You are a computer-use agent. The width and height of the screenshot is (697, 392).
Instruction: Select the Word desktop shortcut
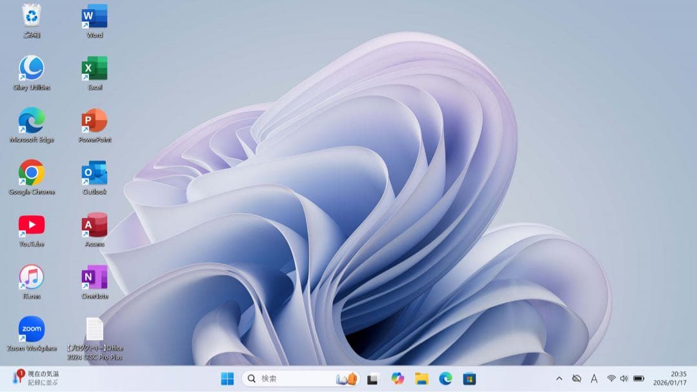click(95, 16)
